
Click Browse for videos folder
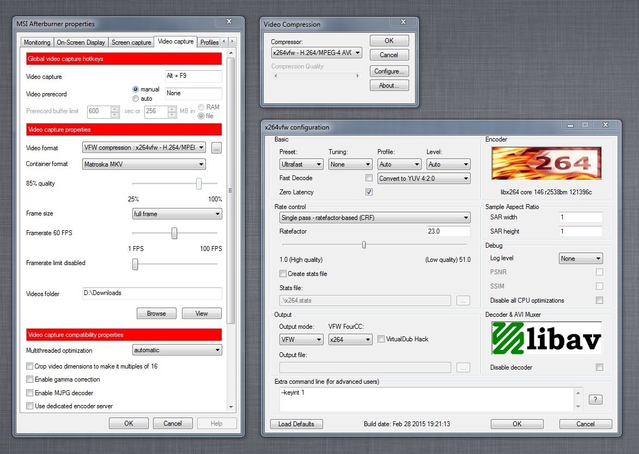click(x=156, y=314)
